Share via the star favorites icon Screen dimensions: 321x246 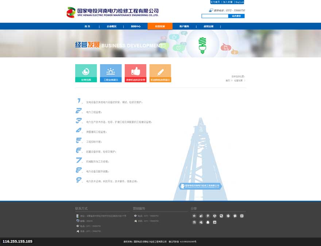(194, 216)
